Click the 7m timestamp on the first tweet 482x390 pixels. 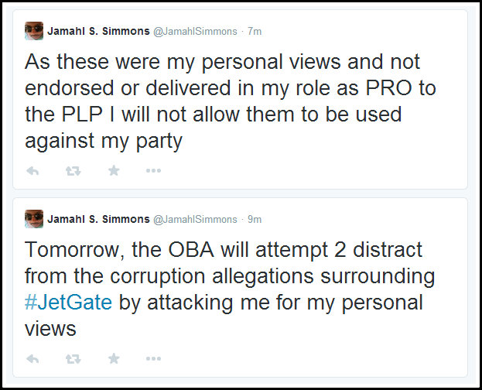click(x=254, y=31)
